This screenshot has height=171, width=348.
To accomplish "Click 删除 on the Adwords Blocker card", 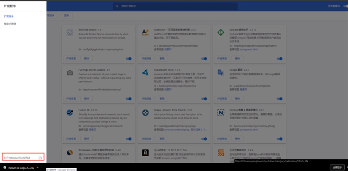I will tap(87, 59).
